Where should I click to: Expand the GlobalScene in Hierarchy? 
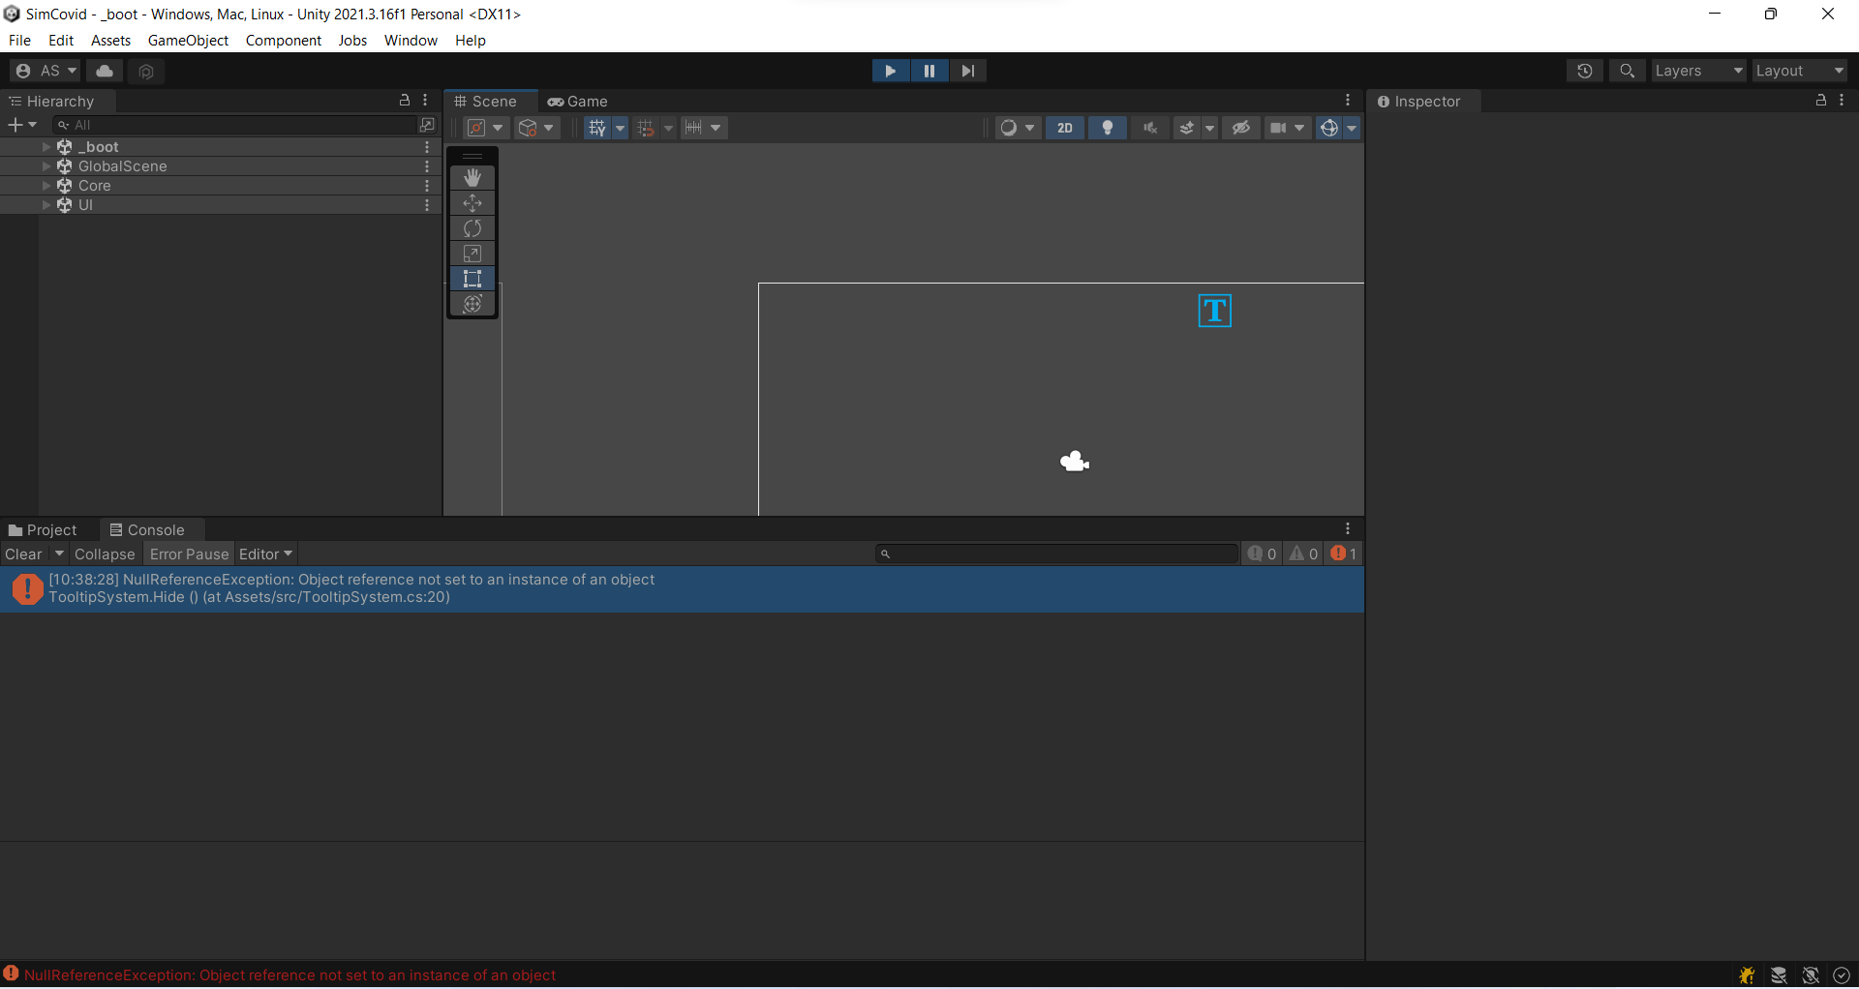(45, 165)
